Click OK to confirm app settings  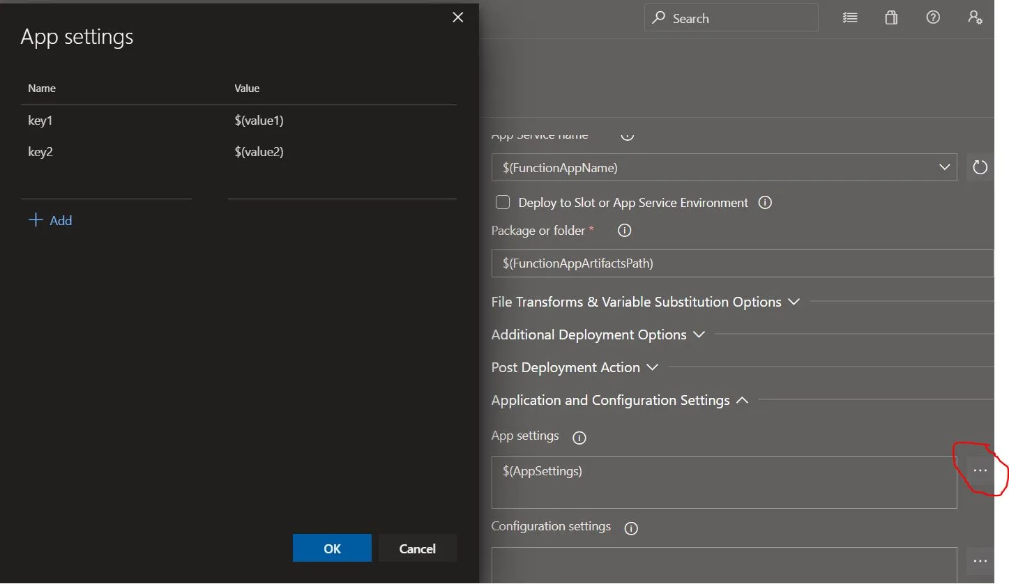pyautogui.click(x=332, y=548)
